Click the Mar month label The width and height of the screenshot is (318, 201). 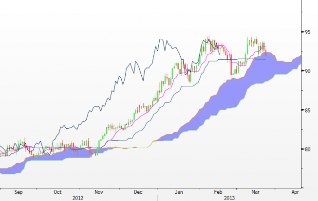pos(255,192)
